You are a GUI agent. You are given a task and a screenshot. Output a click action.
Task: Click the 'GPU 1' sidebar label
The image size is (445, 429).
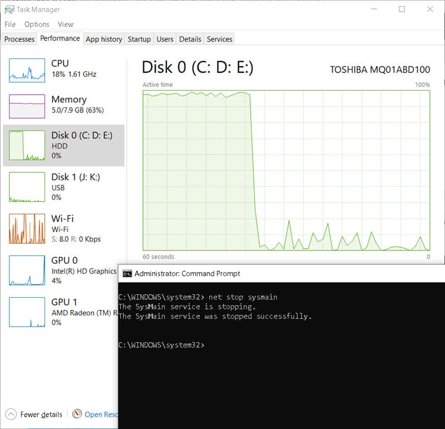point(64,302)
